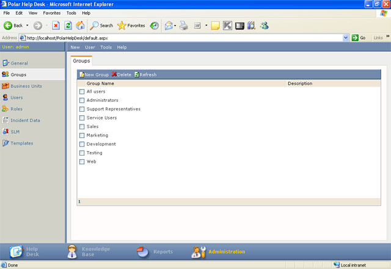The height and width of the screenshot is (269, 391).
Task: Check the Administrators group checkbox
Action: [82, 101]
